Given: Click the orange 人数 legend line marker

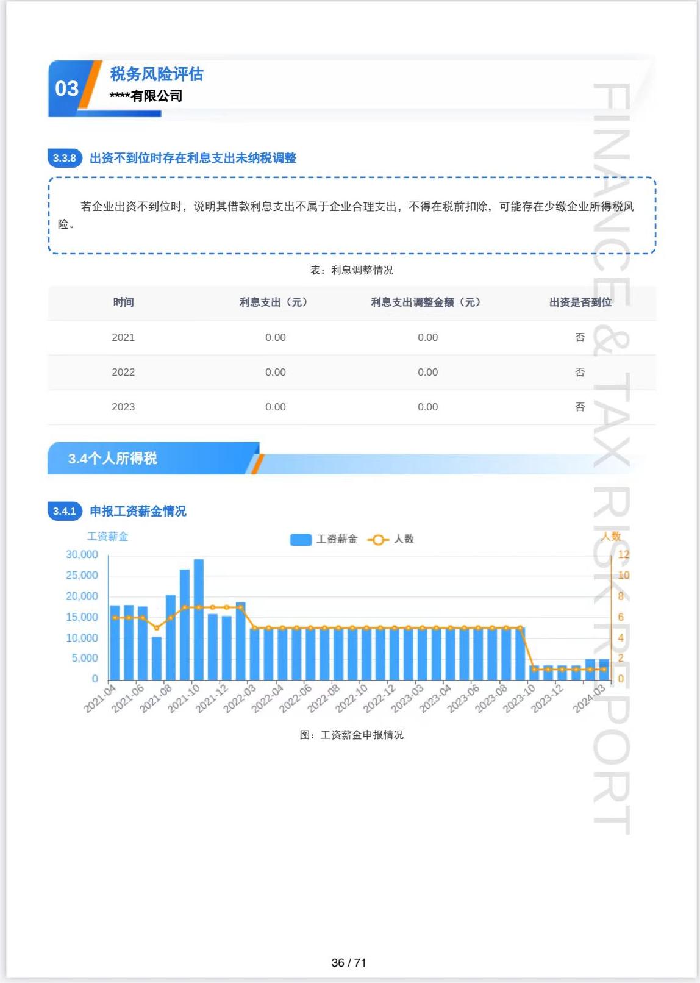Looking at the screenshot, I should pos(378,540).
